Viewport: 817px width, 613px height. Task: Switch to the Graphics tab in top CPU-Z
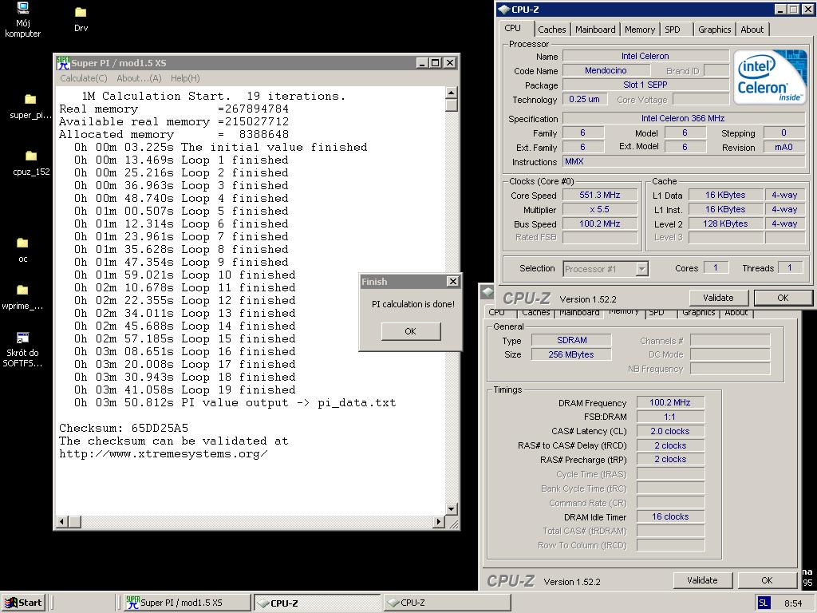(x=714, y=30)
